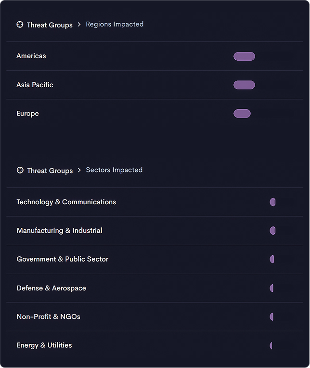Click the purple indicator for Non-Profit & NGOs

click(x=271, y=317)
